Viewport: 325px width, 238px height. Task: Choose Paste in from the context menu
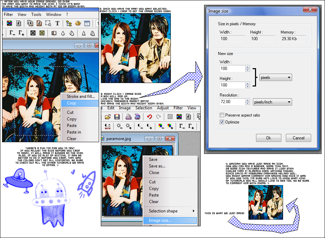click(80, 132)
